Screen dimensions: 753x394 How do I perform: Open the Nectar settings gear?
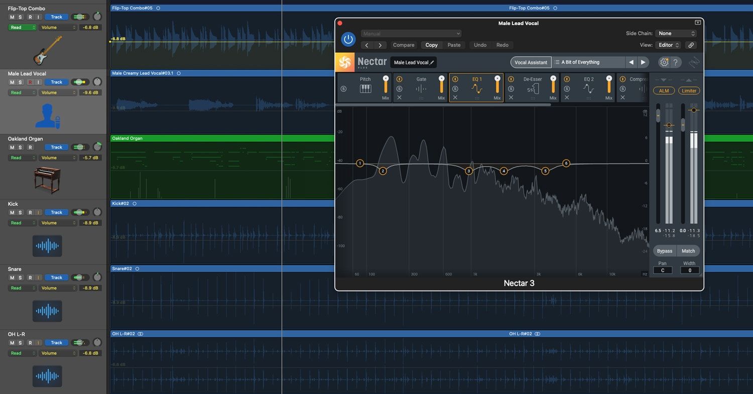click(664, 62)
